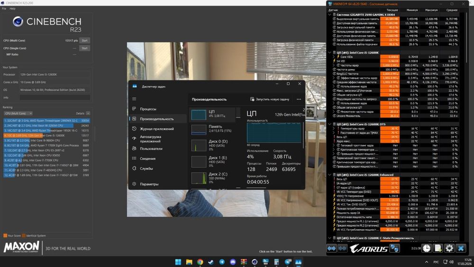Open Steam from taskbar
This screenshot has width=474, height=267.
point(211,262)
